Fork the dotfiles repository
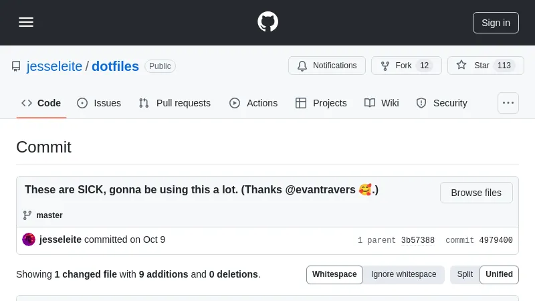 click(406, 66)
